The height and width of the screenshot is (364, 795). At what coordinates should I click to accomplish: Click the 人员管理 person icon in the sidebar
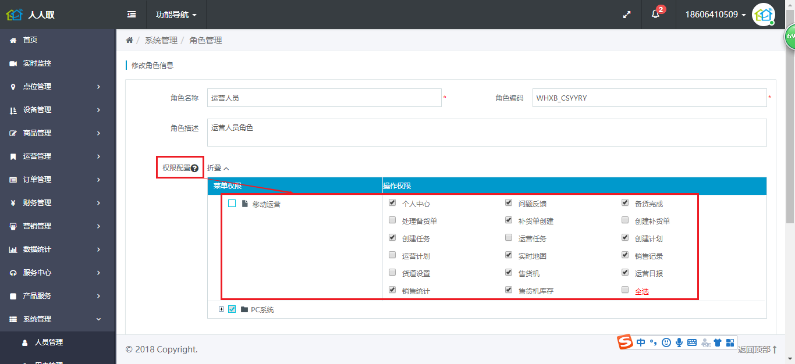coord(24,342)
